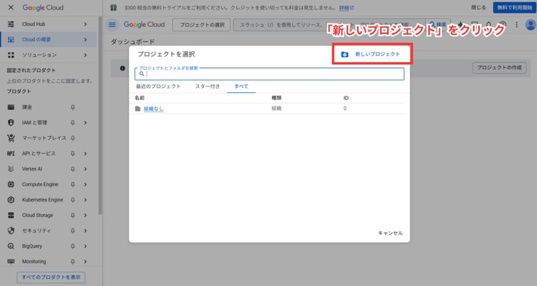This screenshot has height=286, width=537.
Task: Expand Monitoring submenu arrow
Action: [x=85, y=261]
